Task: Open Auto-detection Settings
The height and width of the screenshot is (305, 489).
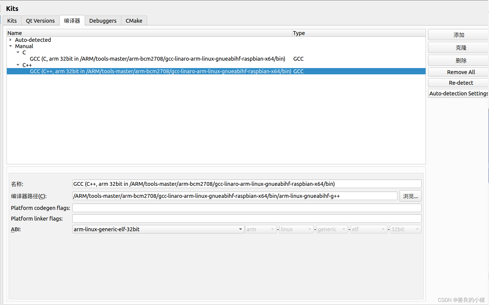Action: point(458,93)
